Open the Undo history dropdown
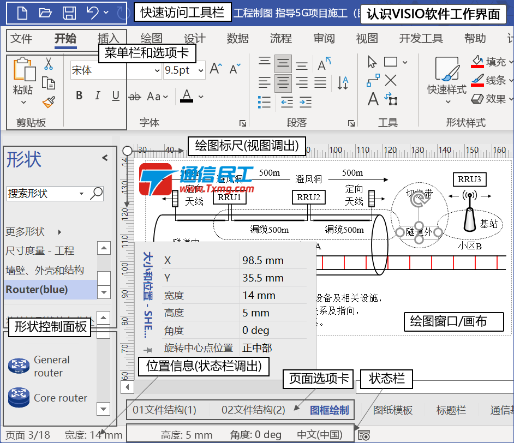The width and height of the screenshot is (514, 443). (x=106, y=13)
